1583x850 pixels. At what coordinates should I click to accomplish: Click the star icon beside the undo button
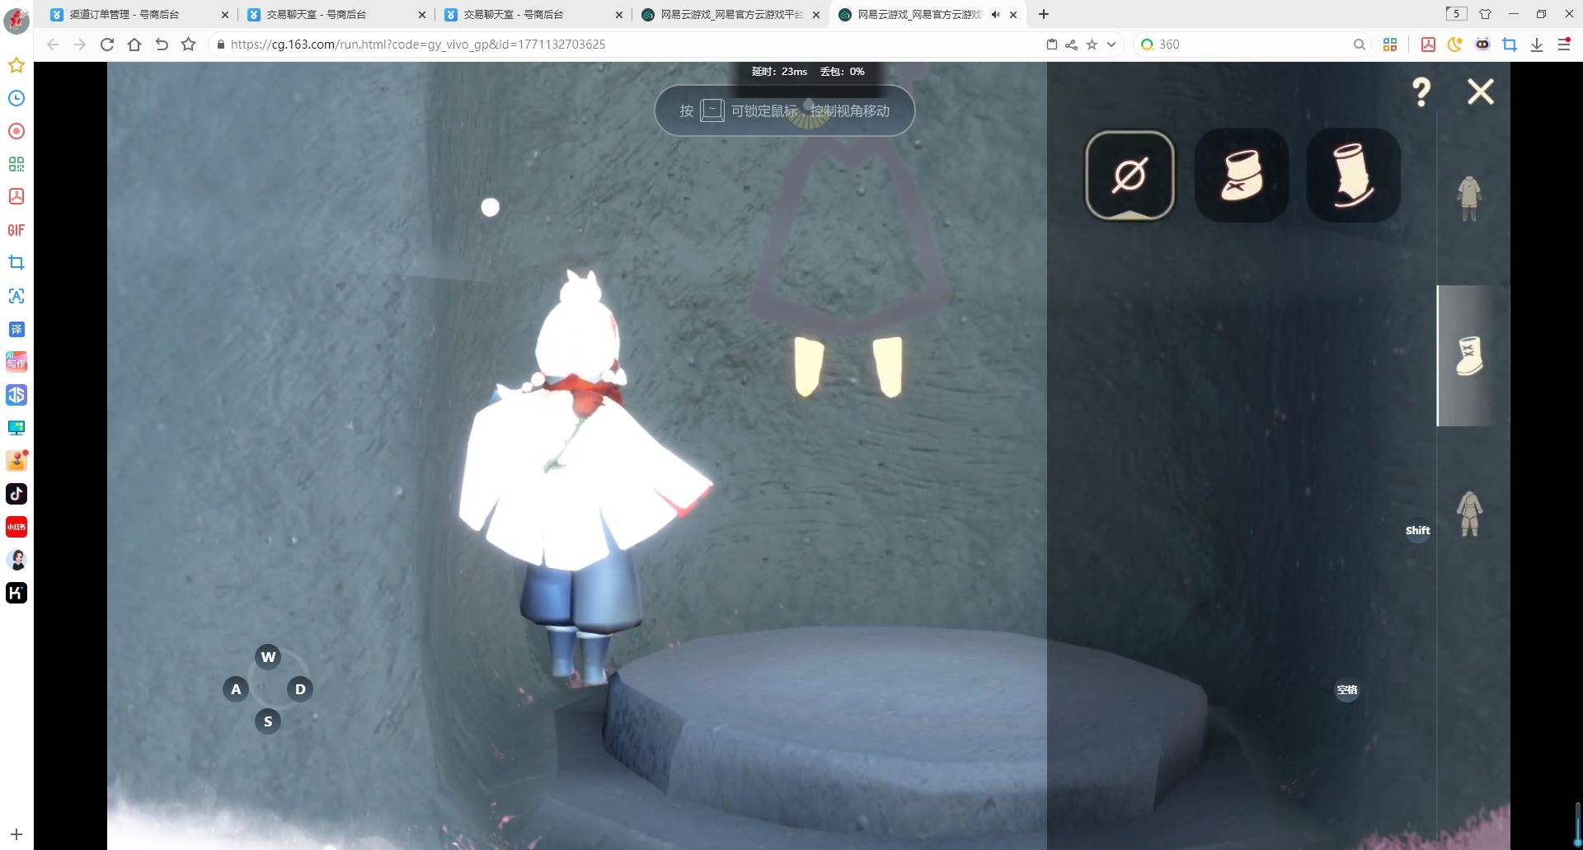pyautogui.click(x=189, y=45)
